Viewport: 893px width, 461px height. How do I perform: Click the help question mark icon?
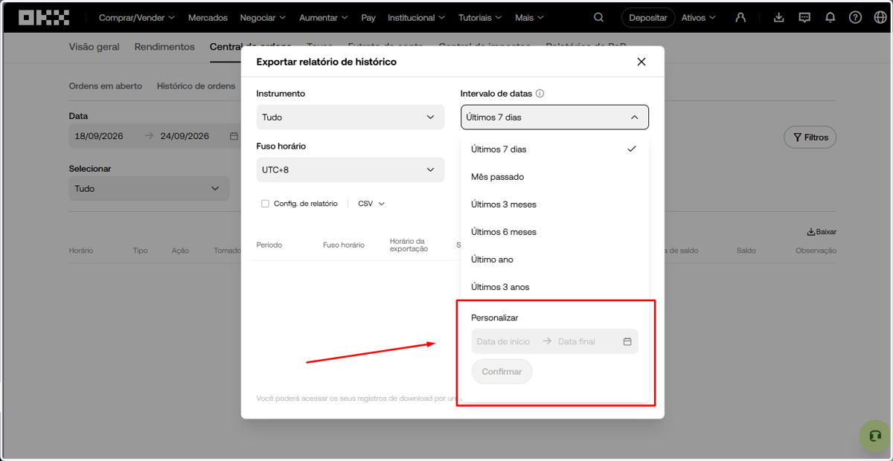[x=856, y=17]
